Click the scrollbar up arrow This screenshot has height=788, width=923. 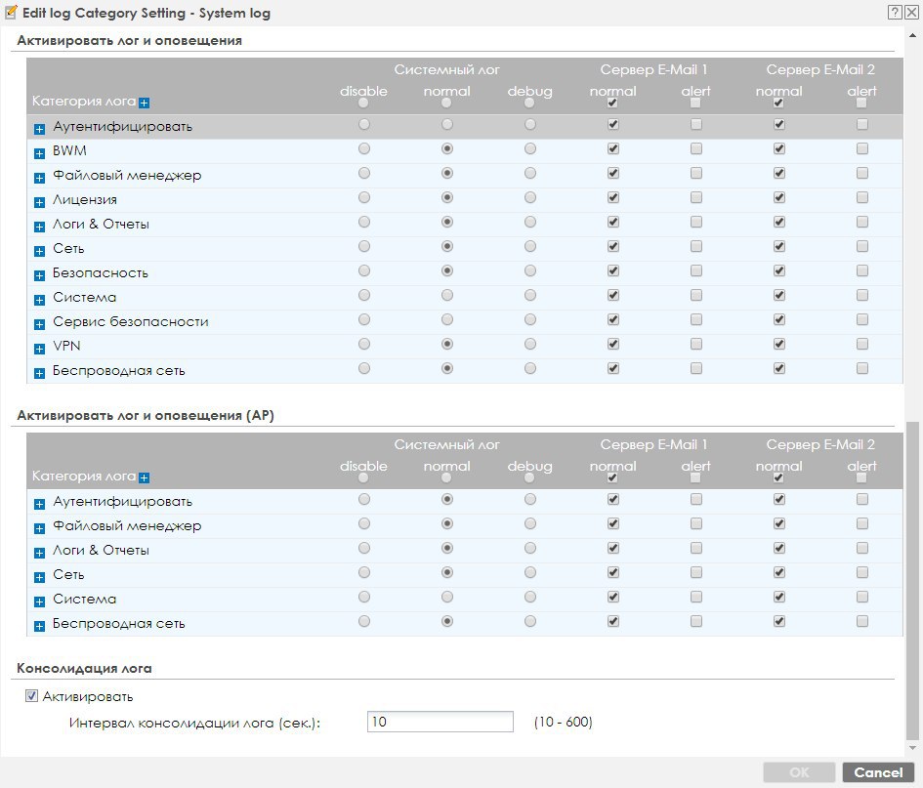pos(912,35)
